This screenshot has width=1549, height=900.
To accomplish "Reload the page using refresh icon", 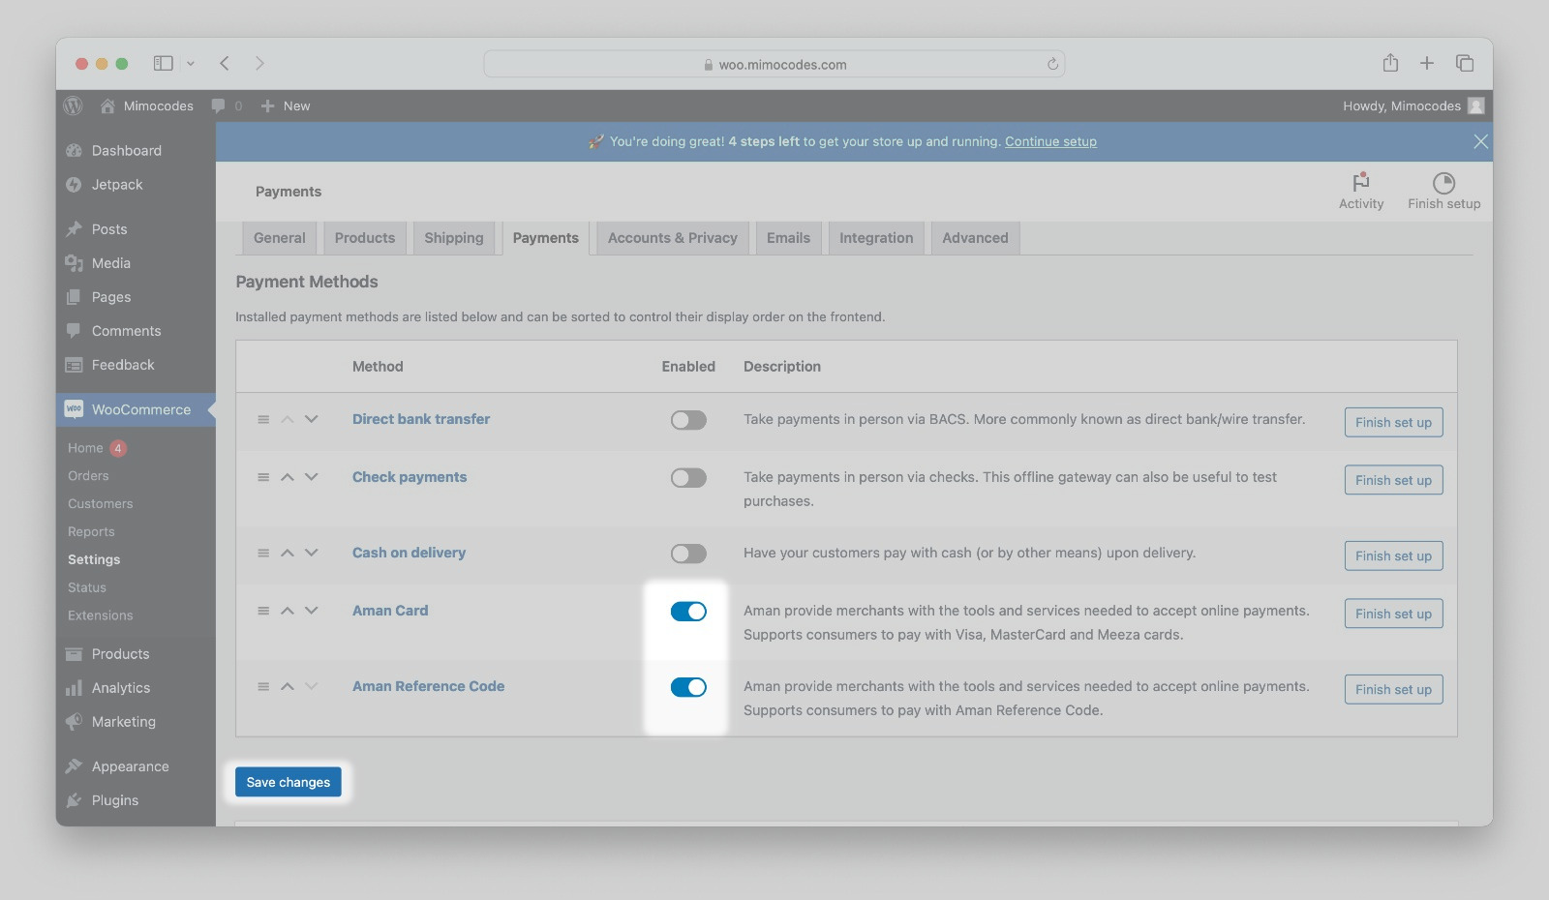I will (1052, 65).
